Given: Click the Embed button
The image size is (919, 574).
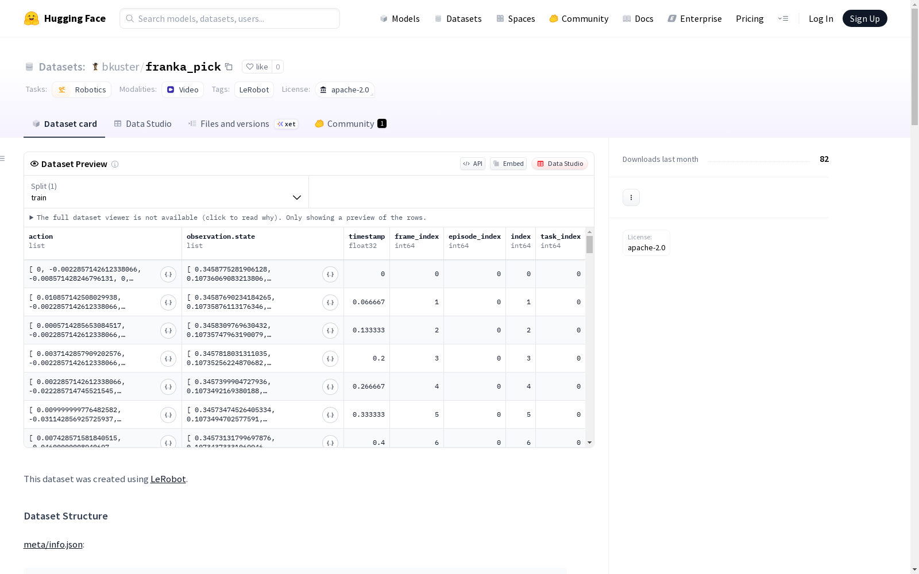Looking at the screenshot, I should pos(508,164).
